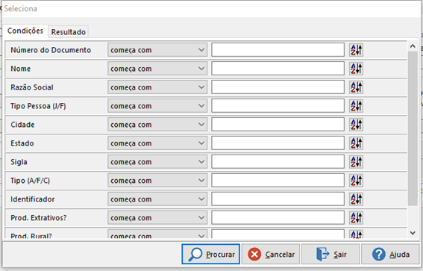Click the sort icon for Tipo Pessoa (J/F)
This screenshot has width=423, height=271.
pos(356,106)
